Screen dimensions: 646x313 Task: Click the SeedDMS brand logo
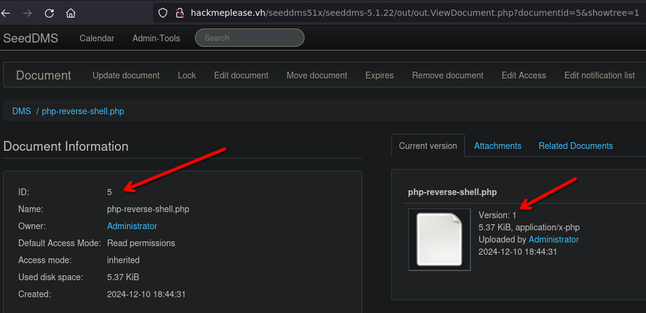coord(31,38)
